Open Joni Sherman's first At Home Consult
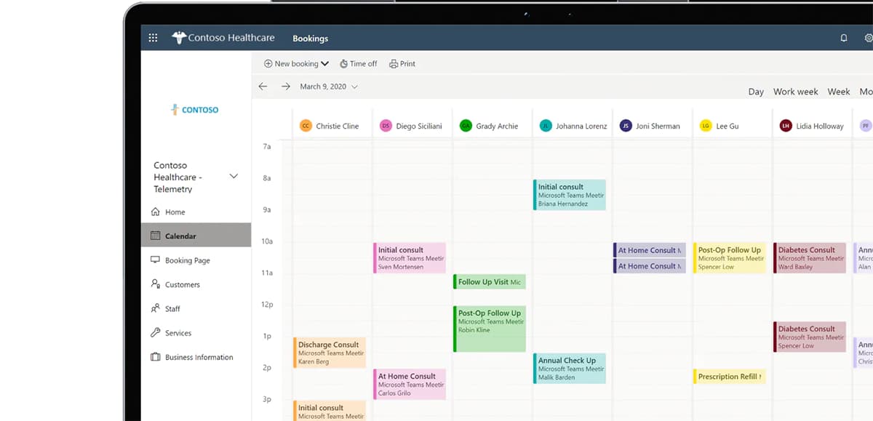The height and width of the screenshot is (421, 873). (650, 250)
